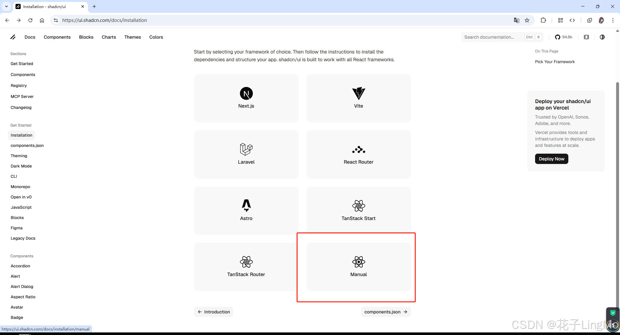Reload the page
Viewport: 620px width, 335px height.
30,20
